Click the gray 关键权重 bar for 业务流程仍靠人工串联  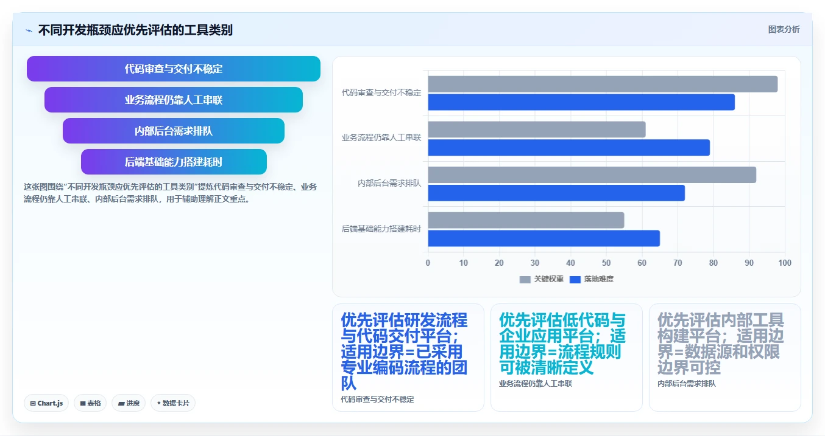click(537, 130)
